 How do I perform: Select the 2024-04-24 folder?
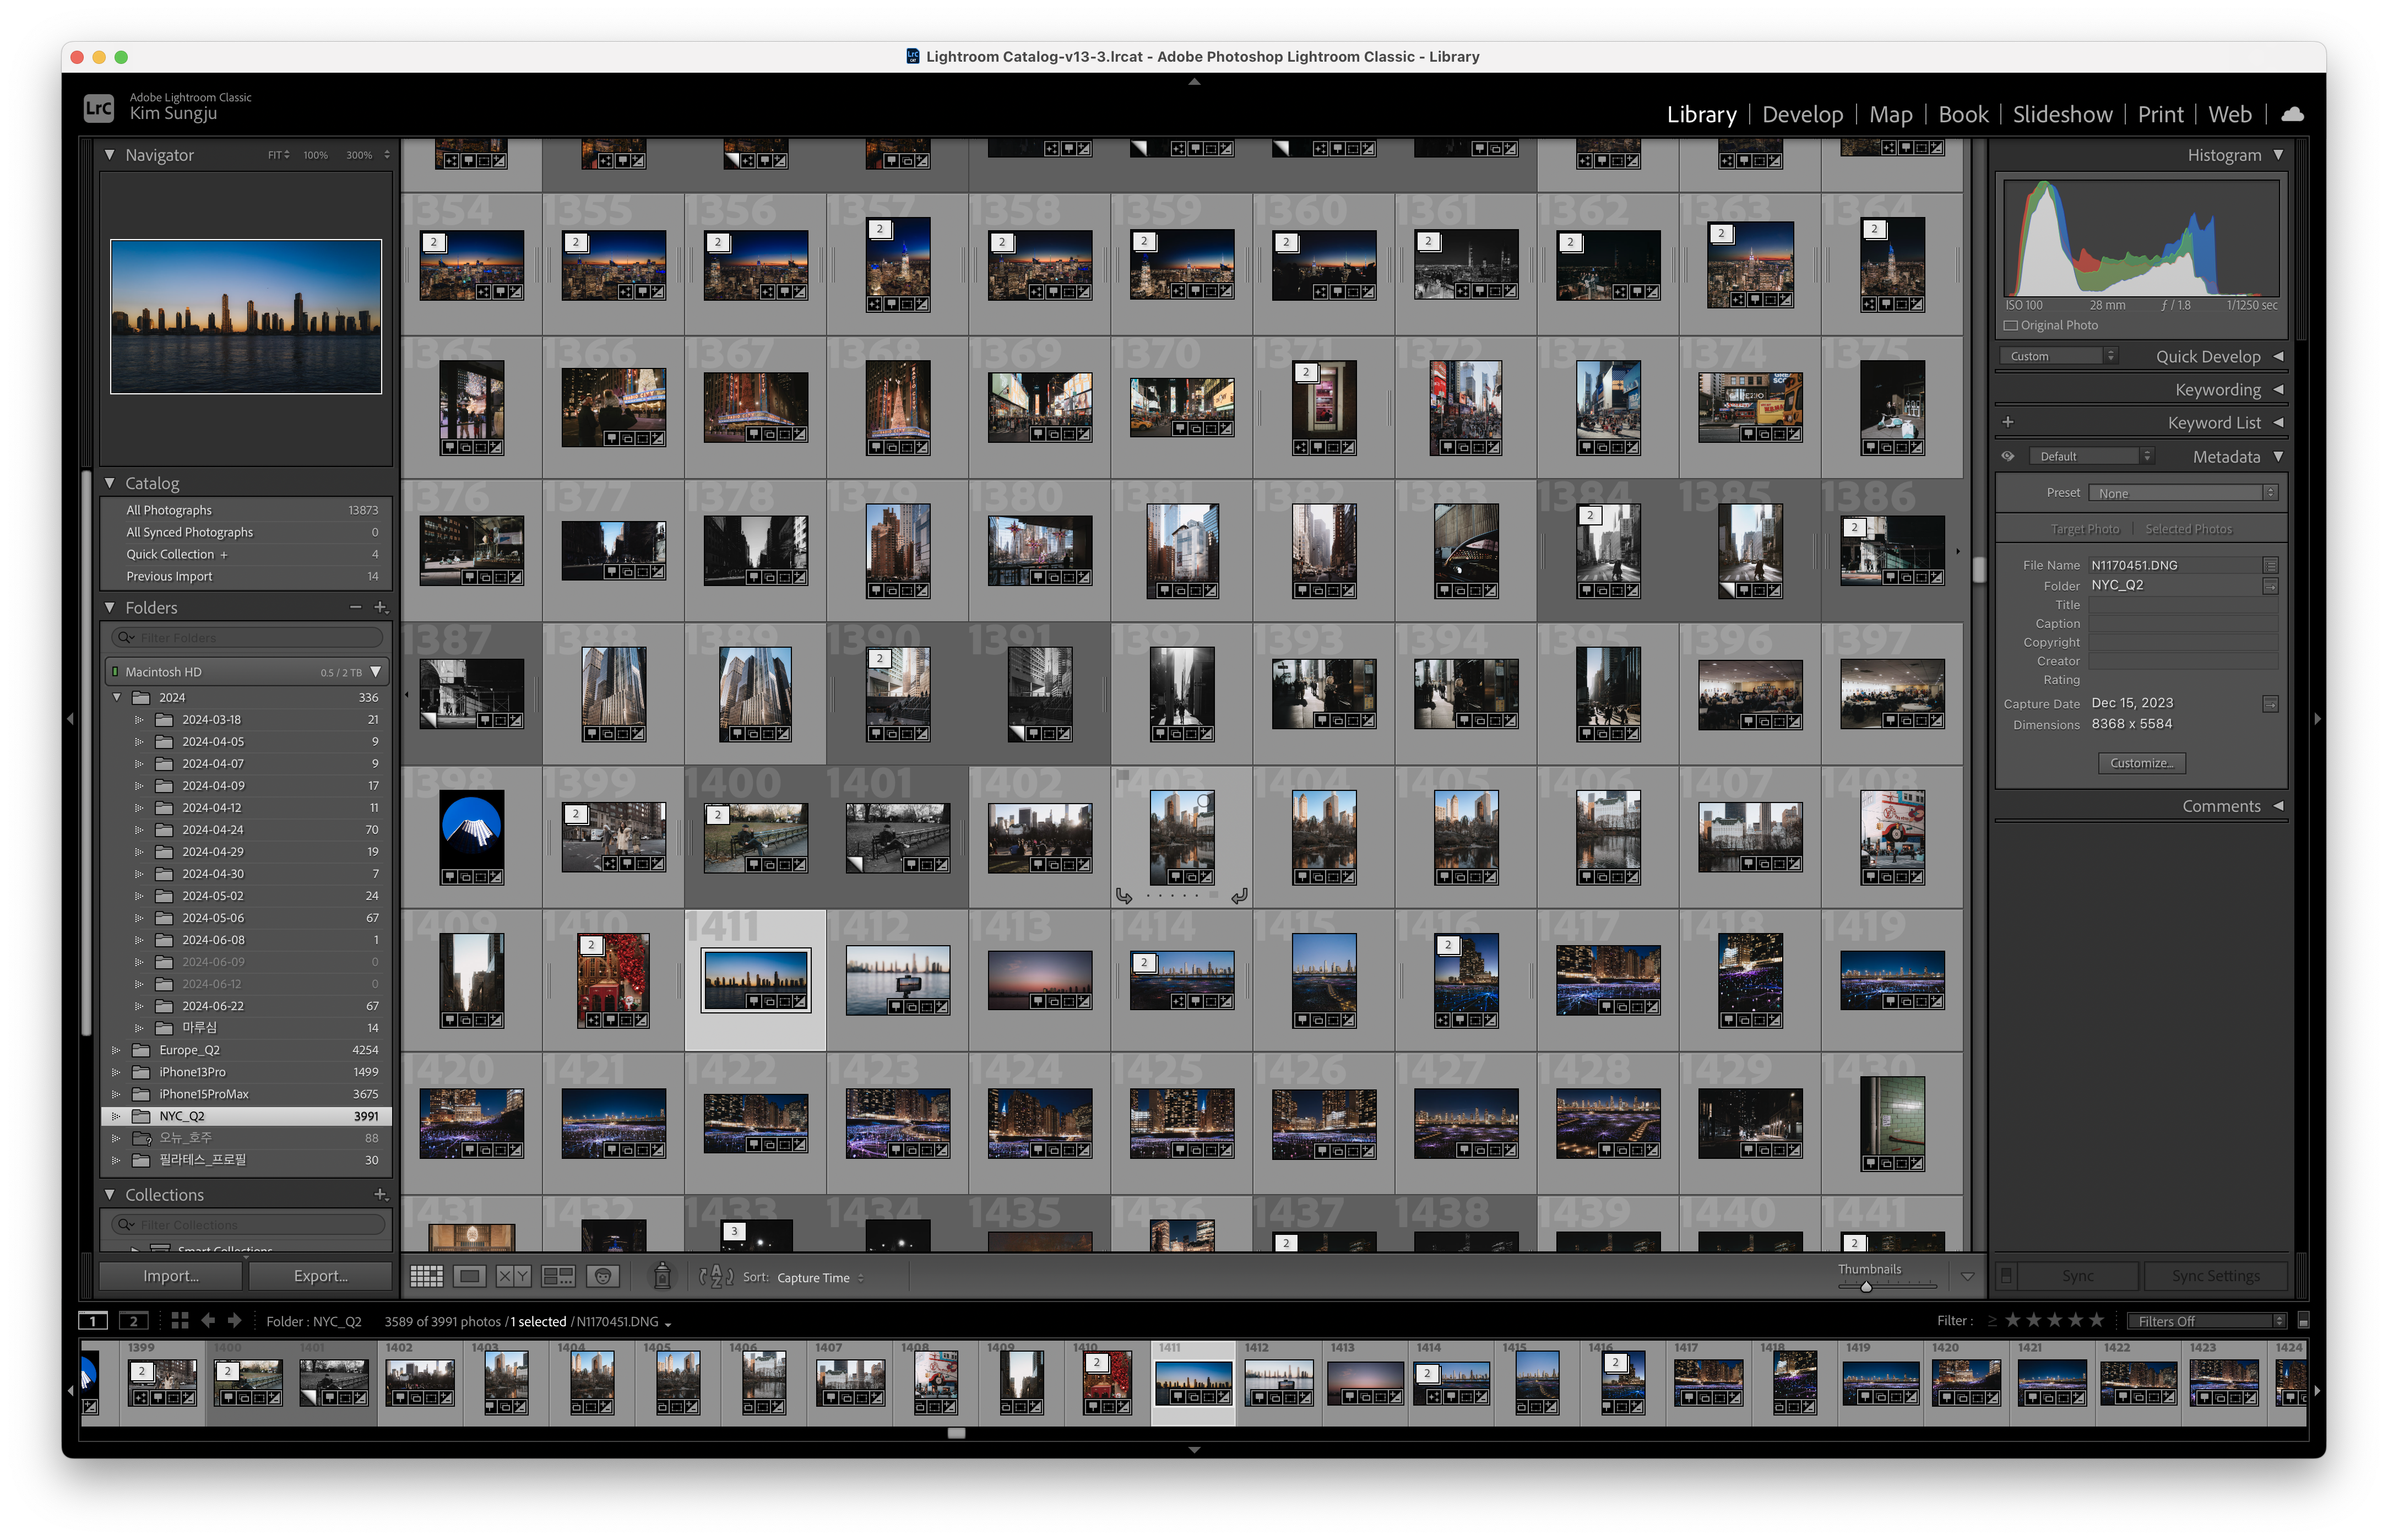point(213,830)
